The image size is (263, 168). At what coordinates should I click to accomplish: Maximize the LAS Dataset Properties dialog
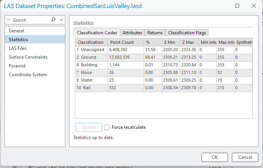coord(237,6)
